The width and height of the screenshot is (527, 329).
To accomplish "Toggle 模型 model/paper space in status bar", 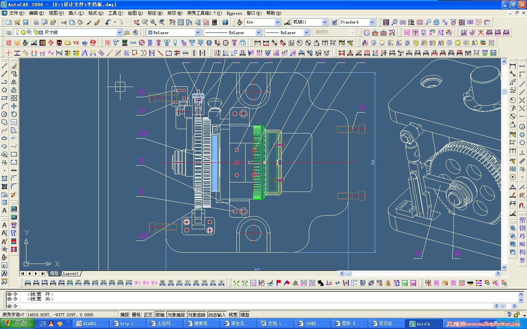I will pos(245,315).
